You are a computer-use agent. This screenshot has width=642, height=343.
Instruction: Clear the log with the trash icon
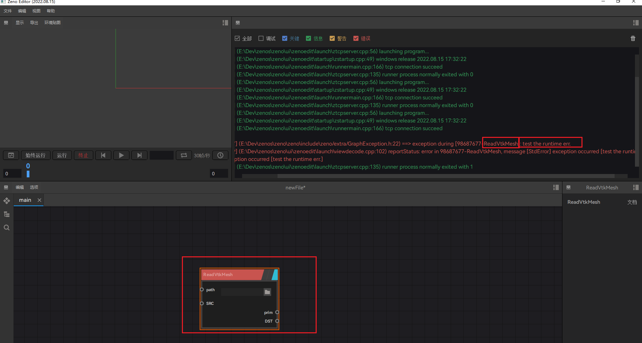pyautogui.click(x=633, y=38)
